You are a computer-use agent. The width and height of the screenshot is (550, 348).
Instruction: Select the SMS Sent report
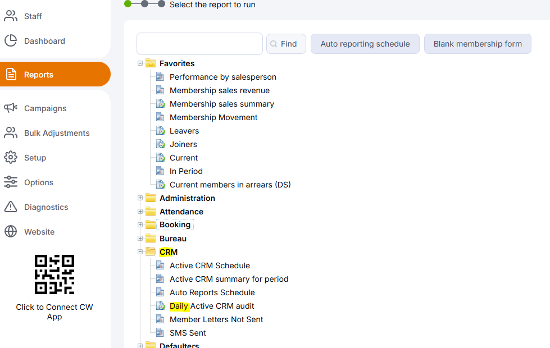click(x=188, y=333)
